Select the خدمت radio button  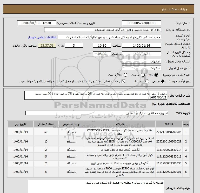143,75
